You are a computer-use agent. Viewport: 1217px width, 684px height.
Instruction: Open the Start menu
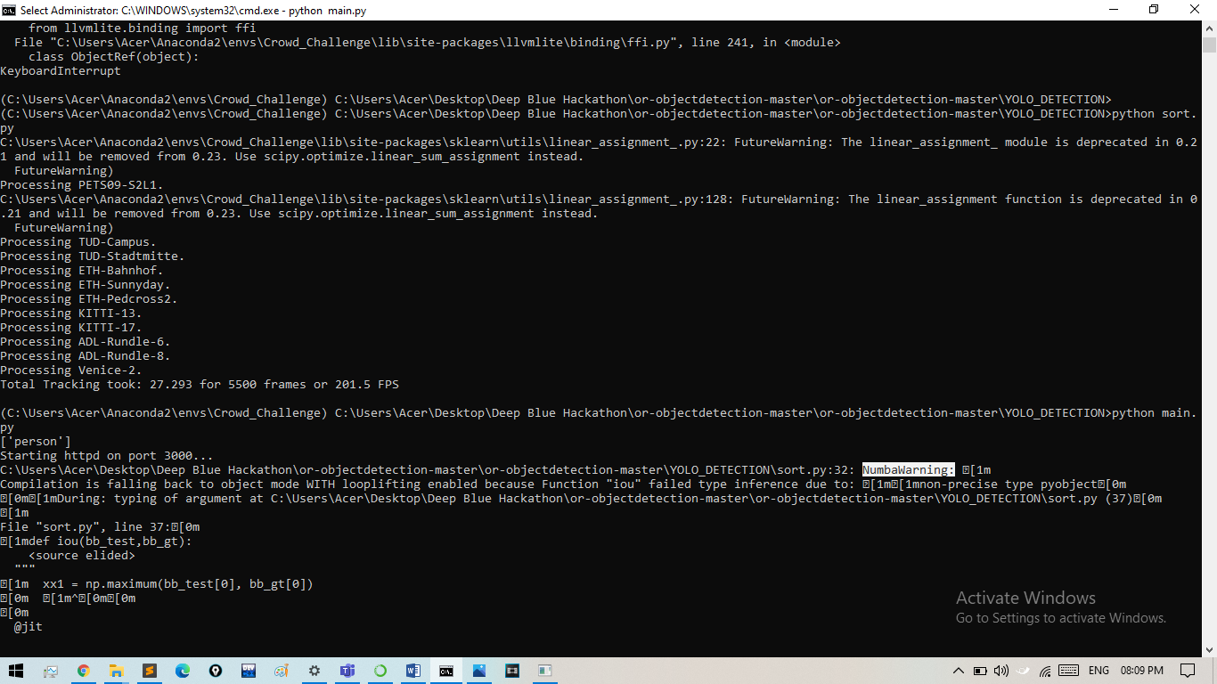(17, 670)
